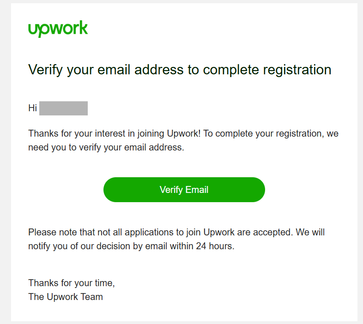
Task: Click the '24 hours' text
Action: coord(215,246)
